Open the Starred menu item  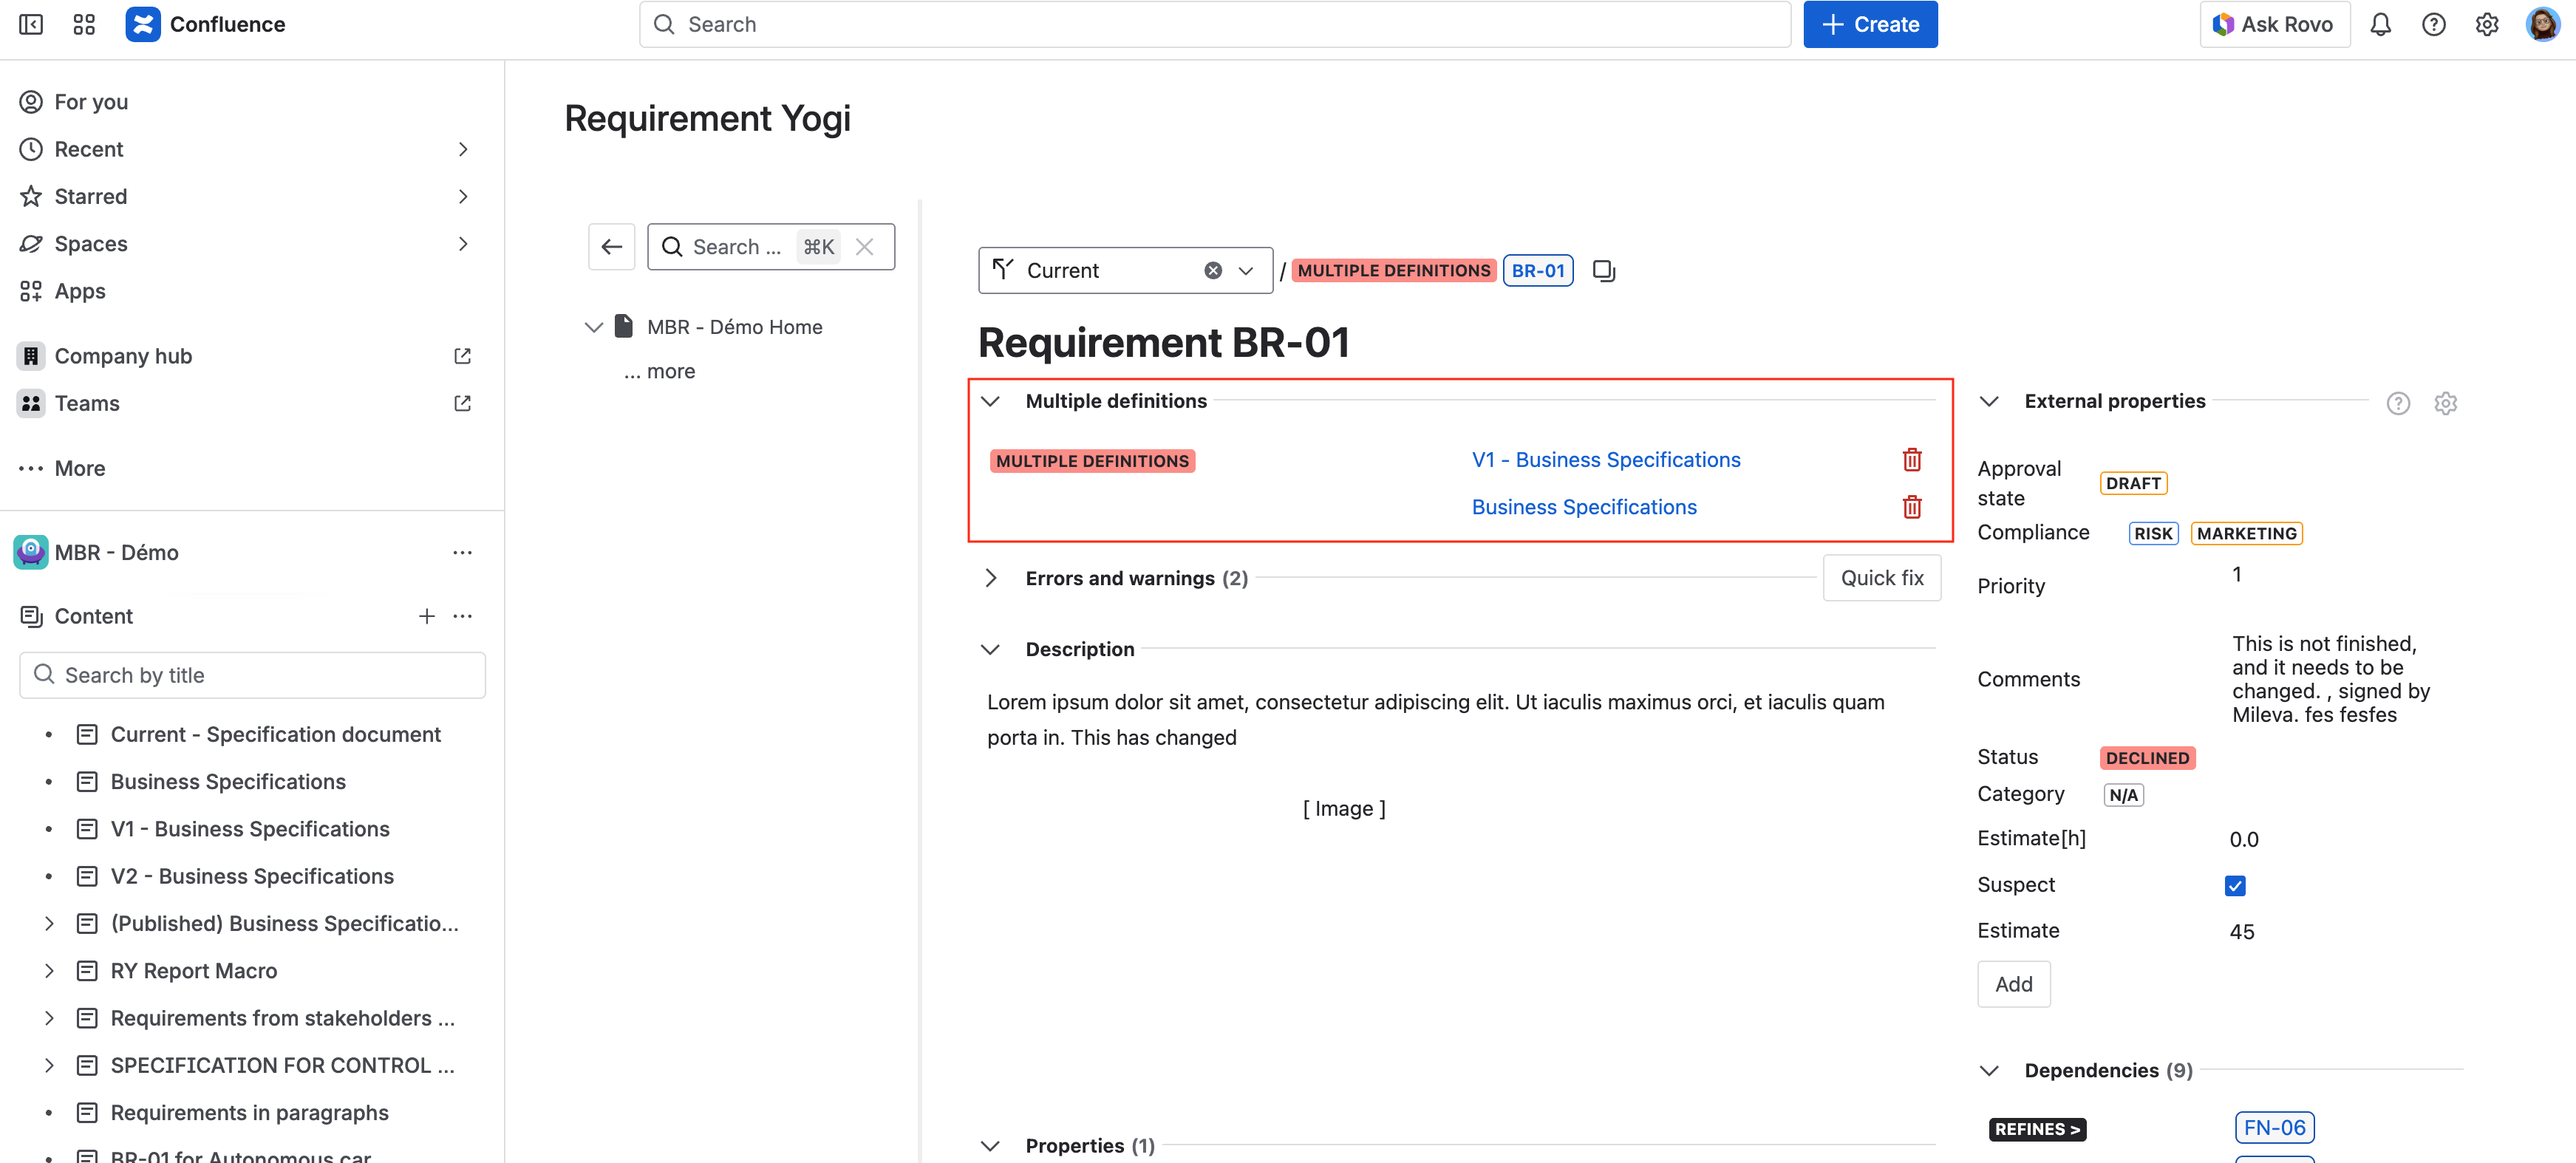[91, 197]
